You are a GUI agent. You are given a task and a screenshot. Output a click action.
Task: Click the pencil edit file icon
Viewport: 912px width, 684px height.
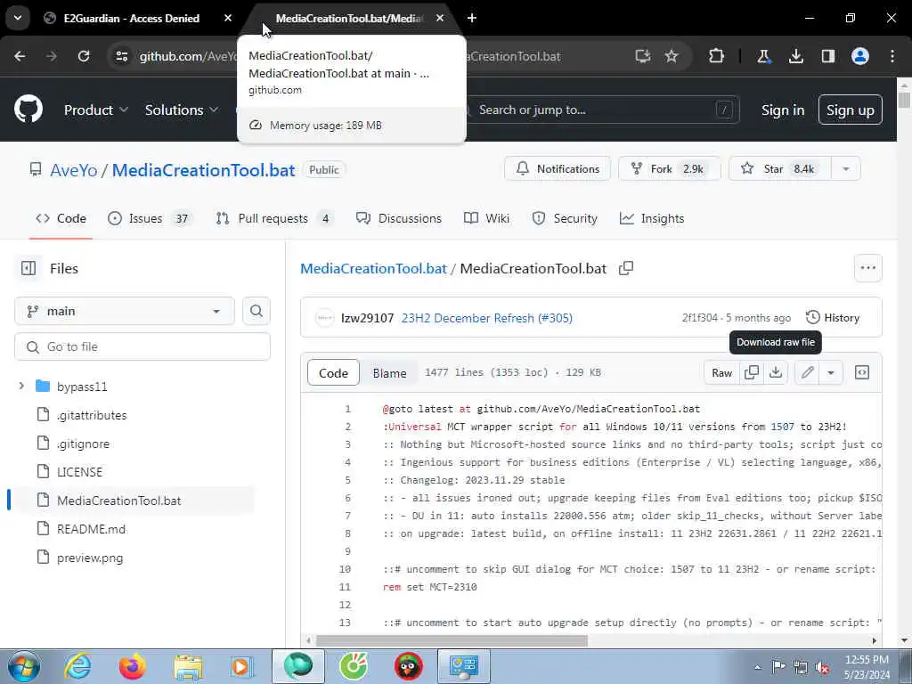(807, 372)
